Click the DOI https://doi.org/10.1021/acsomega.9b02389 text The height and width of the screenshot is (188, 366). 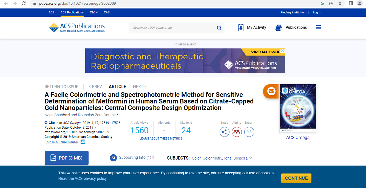coord(77,132)
